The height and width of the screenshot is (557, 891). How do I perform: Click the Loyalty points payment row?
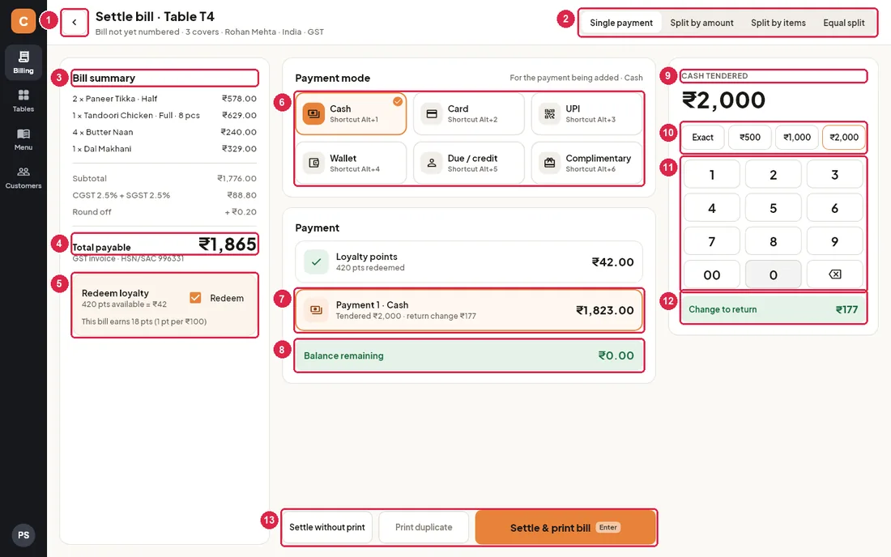469,261
